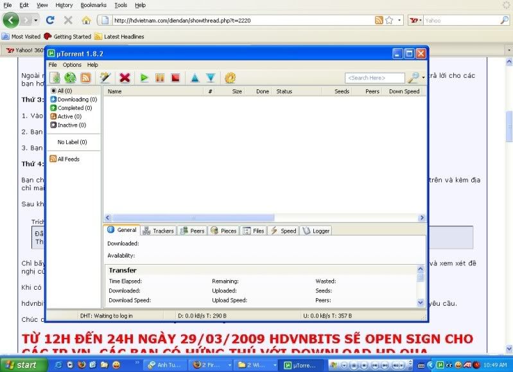Image resolution: width=513 pixels, height=372 pixels.
Task: Click the Move Down Queue arrow
Action: (x=211, y=78)
